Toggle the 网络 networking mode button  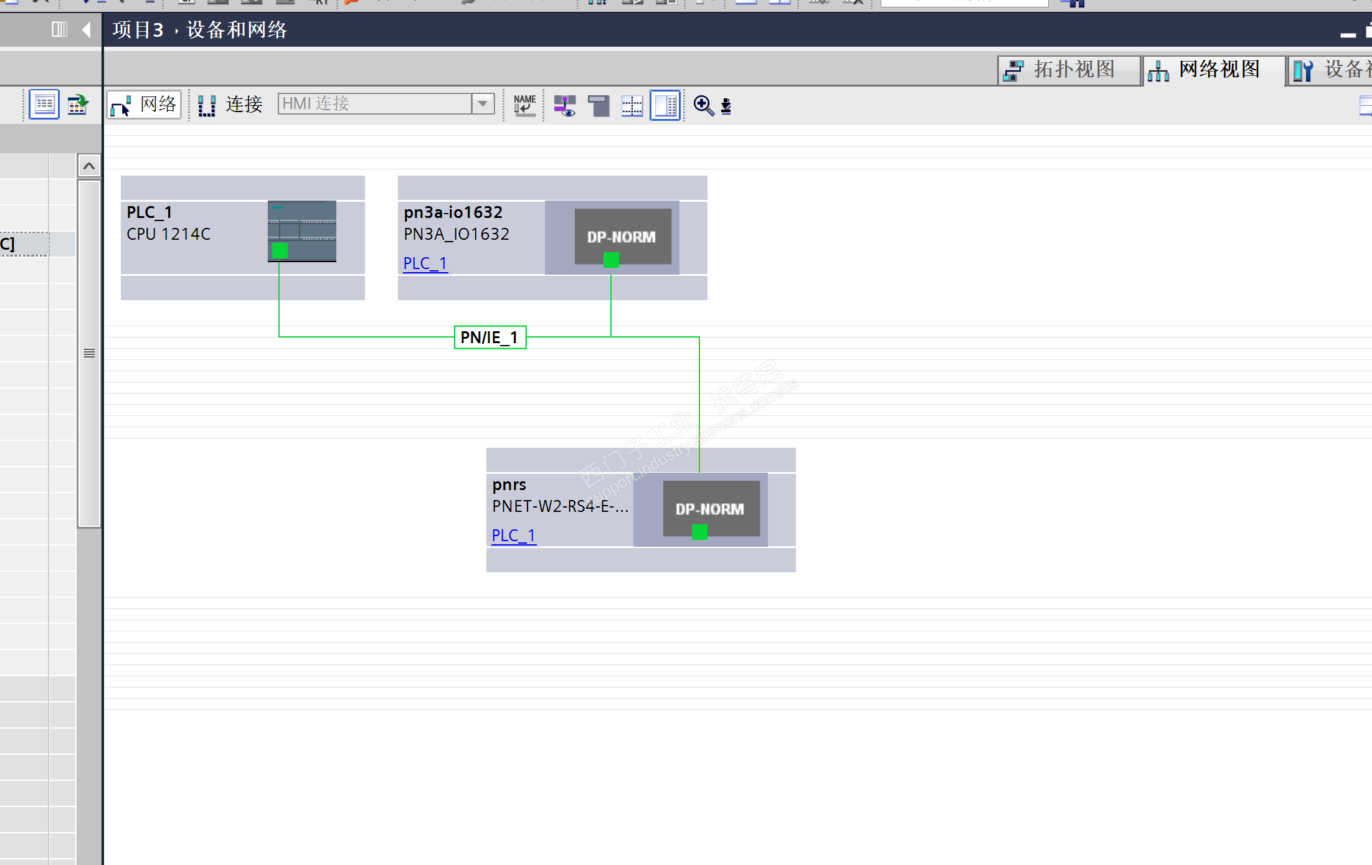(144, 105)
